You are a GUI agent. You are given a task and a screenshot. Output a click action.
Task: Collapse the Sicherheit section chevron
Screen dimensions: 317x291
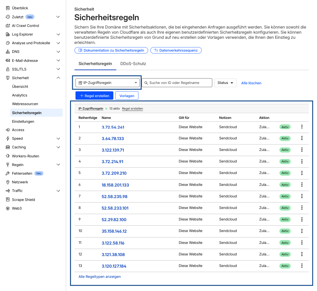point(58,78)
